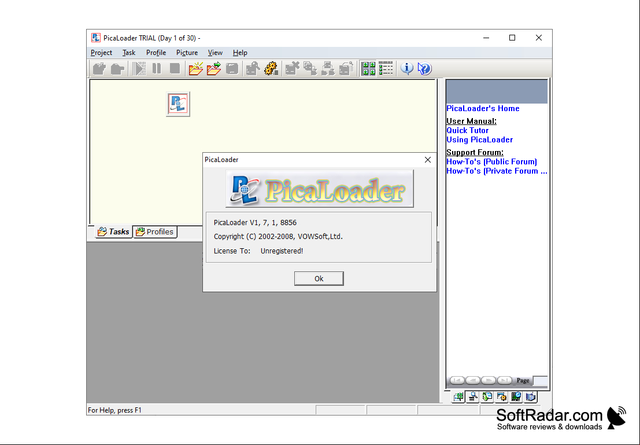
Task: Click the PicaLoader logo banner in dialog
Action: pos(320,189)
